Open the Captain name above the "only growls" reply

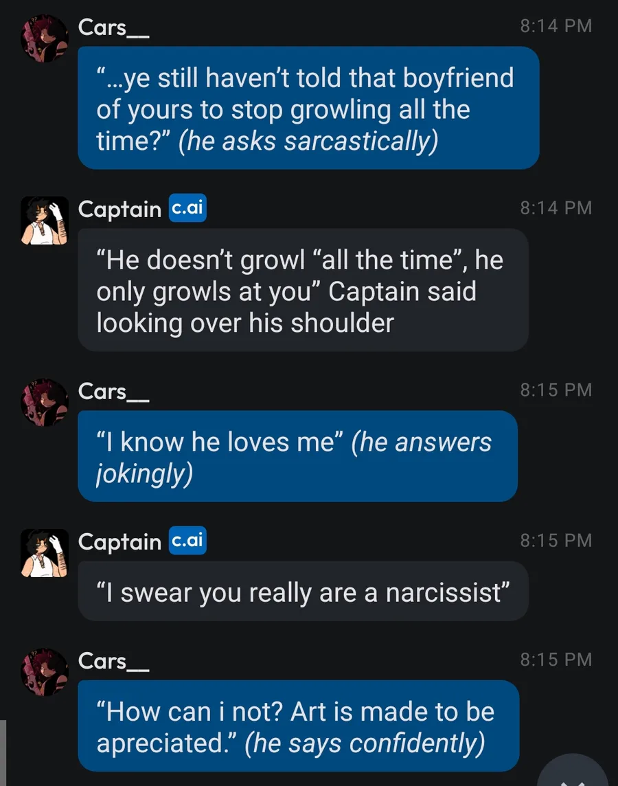click(x=119, y=208)
